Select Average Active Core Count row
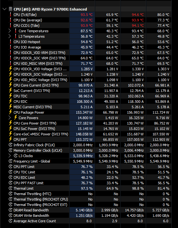Screen dimensions: 178x228 89,221
